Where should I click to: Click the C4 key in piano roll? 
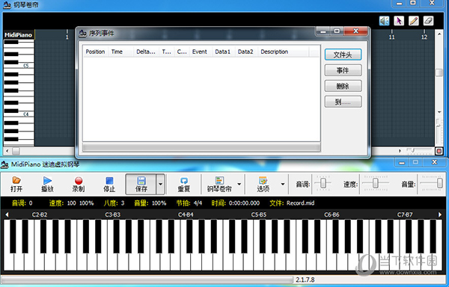(x=25, y=114)
